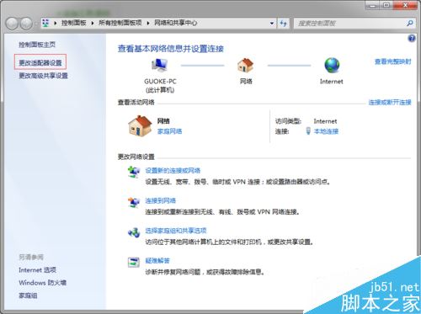Focus the search control panel input field
The image size is (421, 314).
(x=351, y=24)
